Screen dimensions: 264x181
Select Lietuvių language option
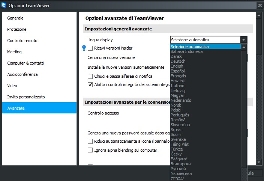205,90
